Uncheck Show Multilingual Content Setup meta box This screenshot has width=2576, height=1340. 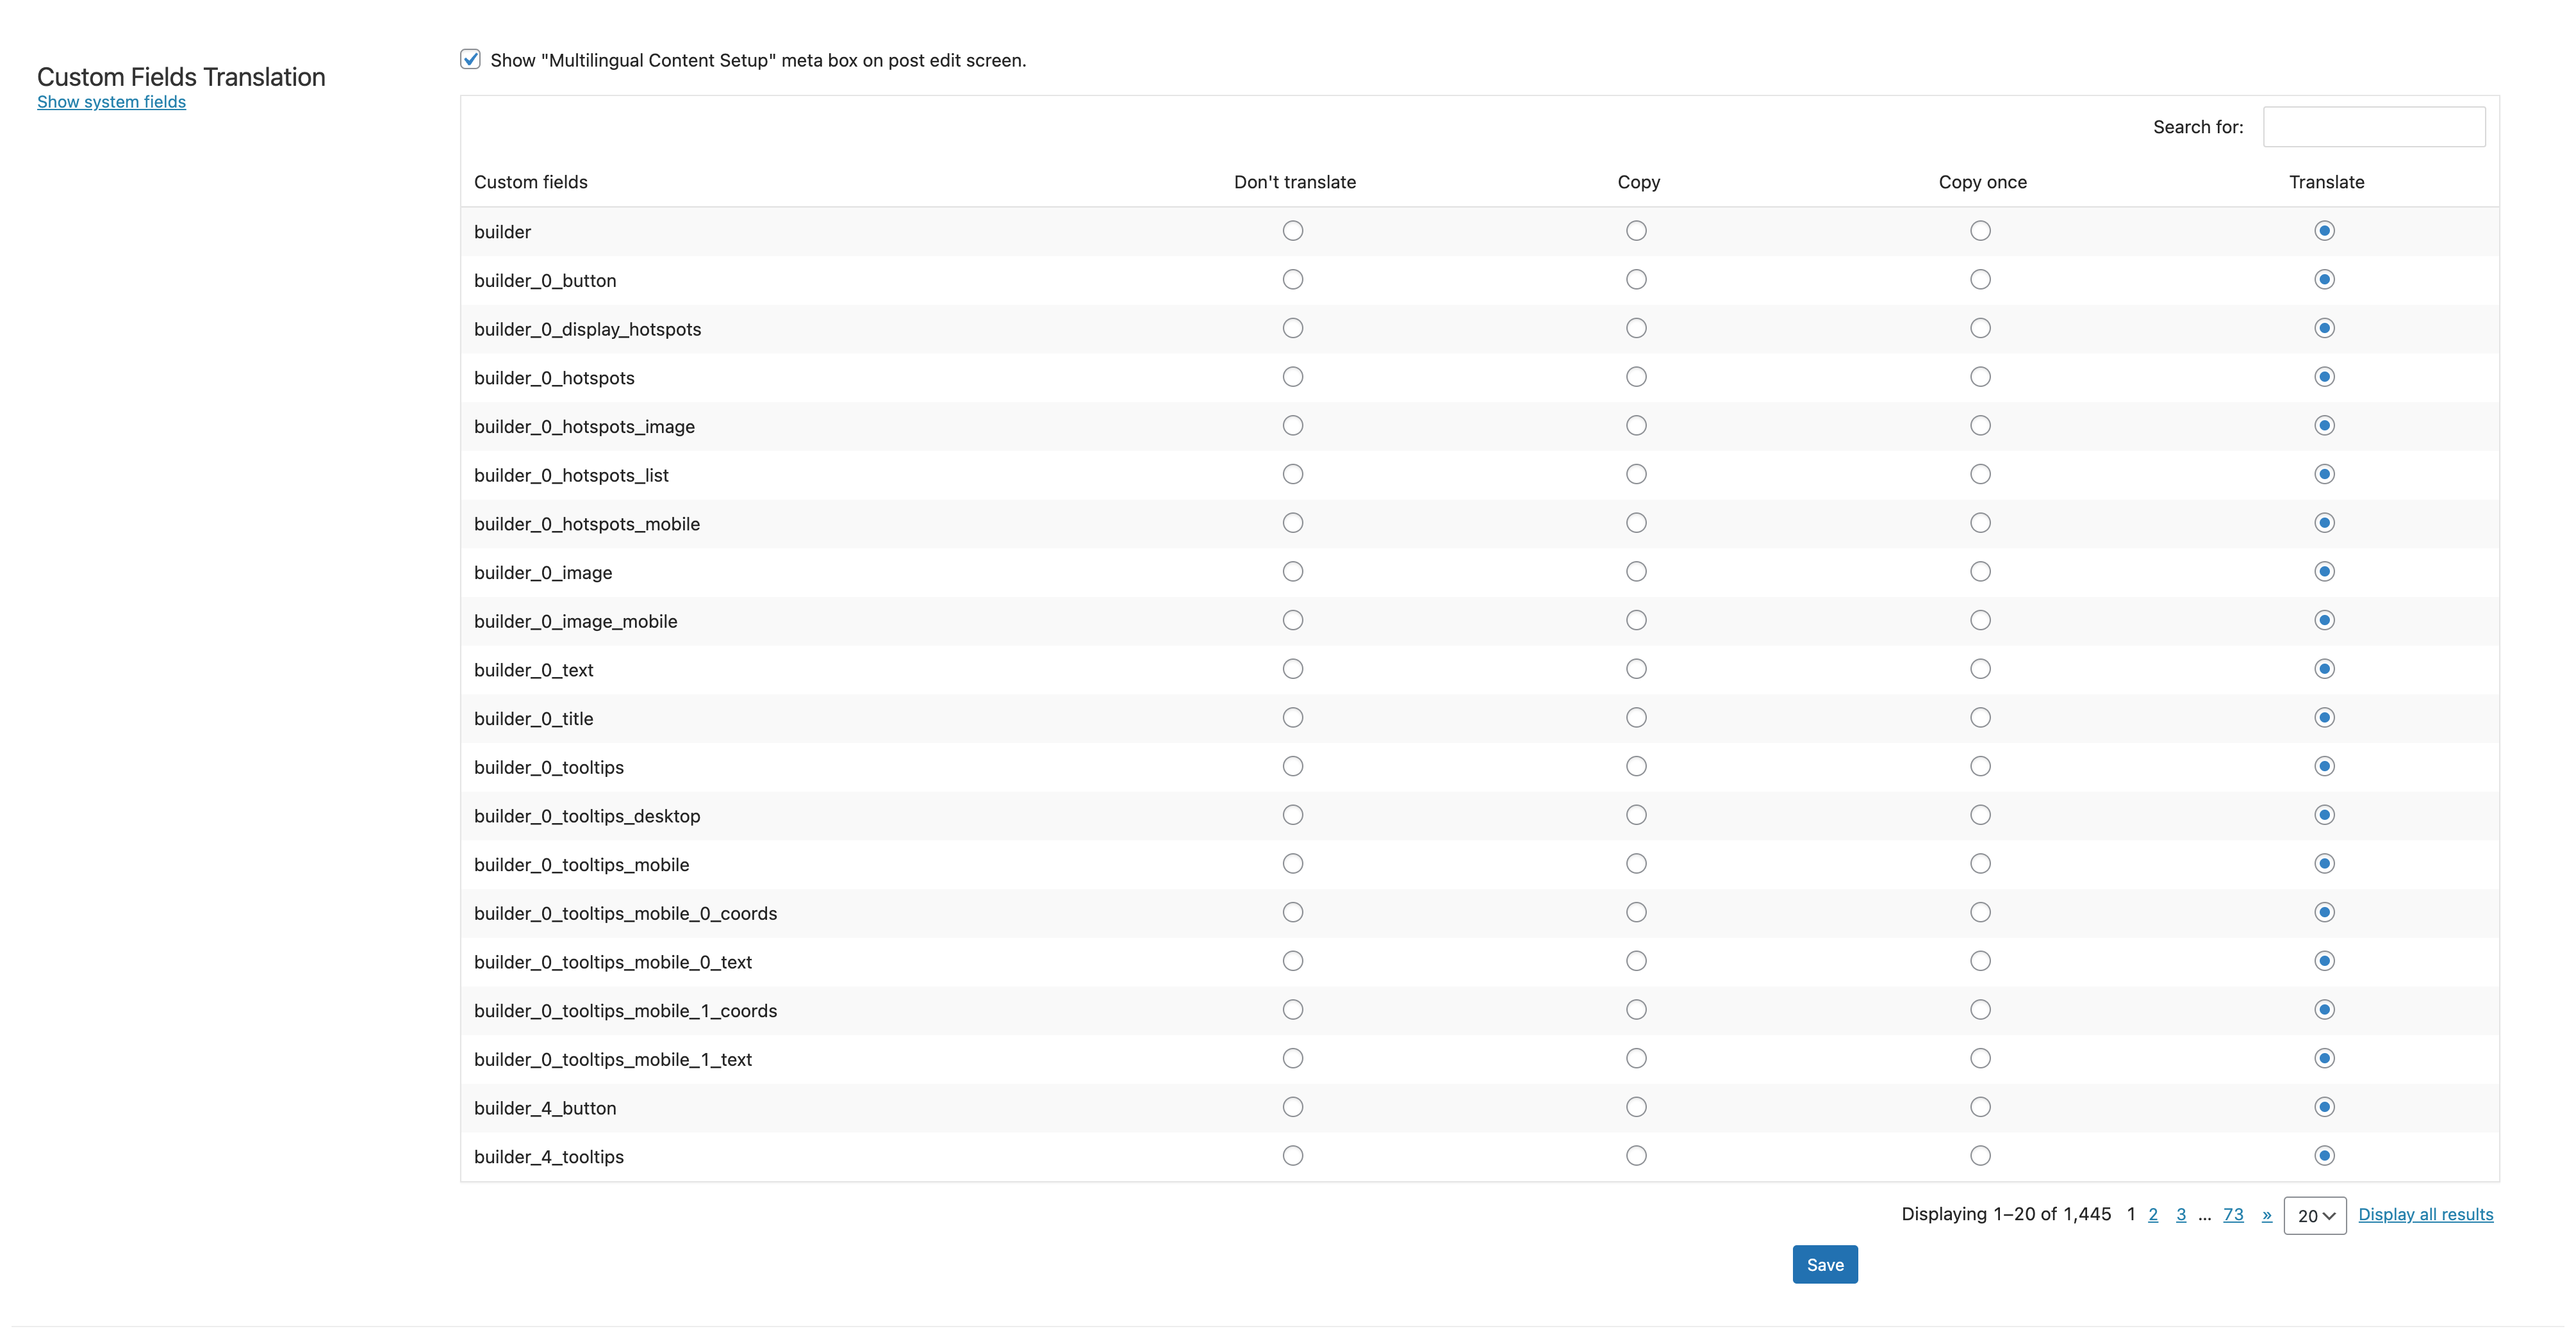(470, 59)
